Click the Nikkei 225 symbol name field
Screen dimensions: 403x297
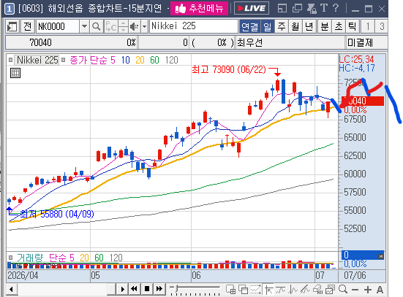click(x=194, y=26)
